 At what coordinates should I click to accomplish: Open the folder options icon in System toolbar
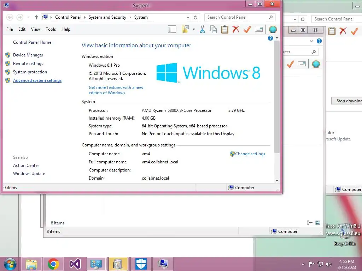185,29
